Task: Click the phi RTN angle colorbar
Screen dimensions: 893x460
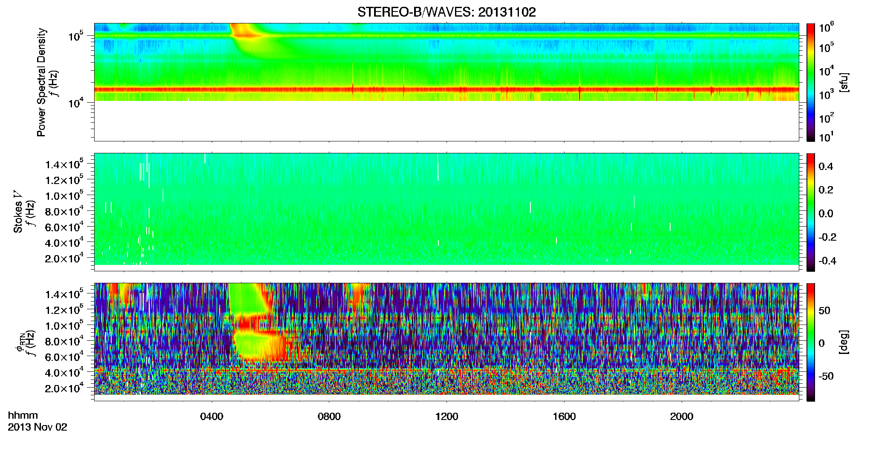Action: pos(811,342)
